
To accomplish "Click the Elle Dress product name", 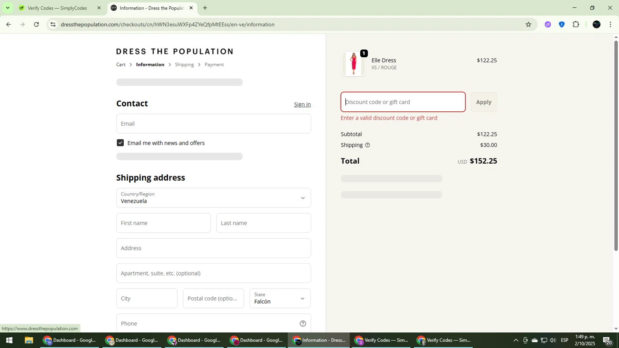I will click(x=384, y=60).
